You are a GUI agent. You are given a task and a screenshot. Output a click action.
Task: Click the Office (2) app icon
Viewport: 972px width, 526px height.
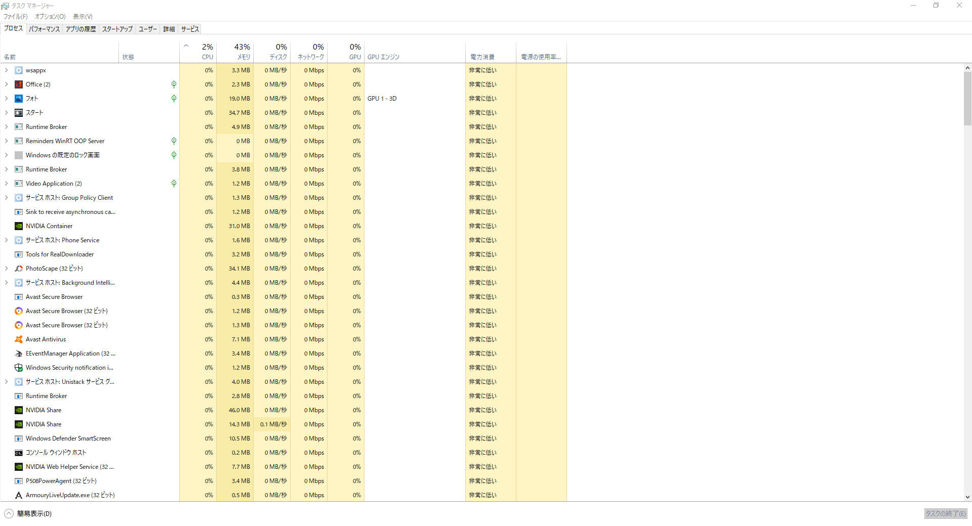[x=19, y=84]
